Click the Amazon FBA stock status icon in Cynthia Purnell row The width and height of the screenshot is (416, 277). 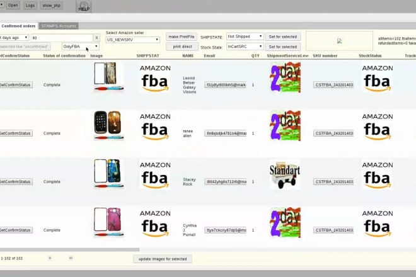point(378,223)
